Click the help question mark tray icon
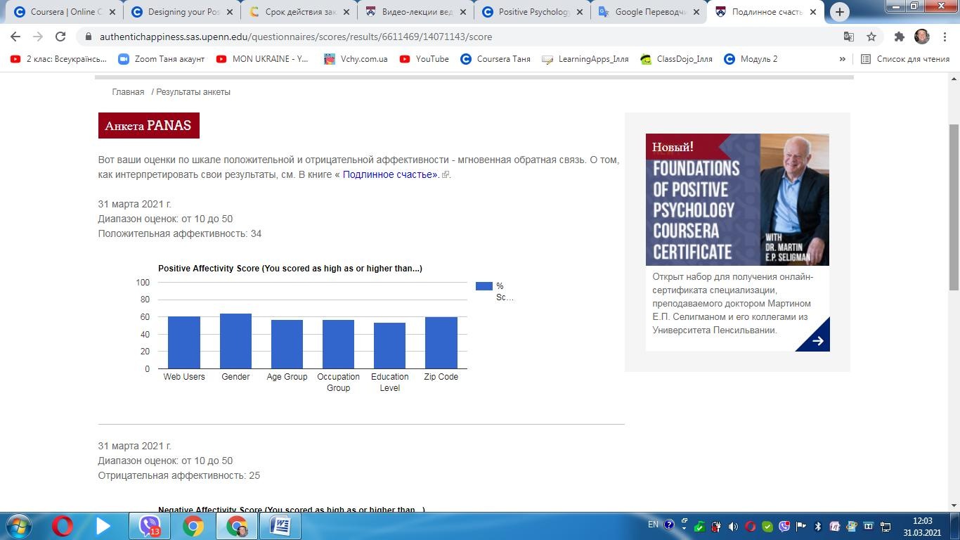960x540 pixels. (669, 525)
